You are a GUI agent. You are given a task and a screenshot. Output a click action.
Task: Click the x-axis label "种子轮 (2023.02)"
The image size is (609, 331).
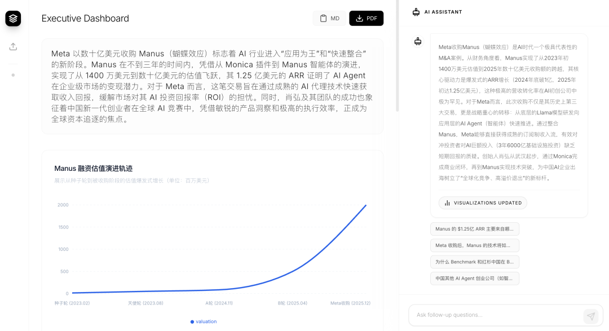click(x=72, y=303)
